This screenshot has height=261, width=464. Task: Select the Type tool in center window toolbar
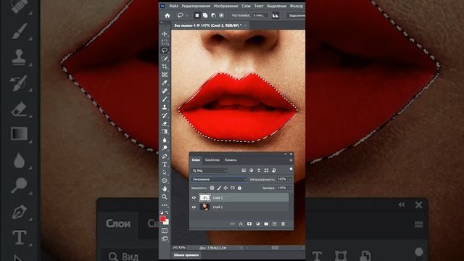pyautogui.click(x=165, y=165)
